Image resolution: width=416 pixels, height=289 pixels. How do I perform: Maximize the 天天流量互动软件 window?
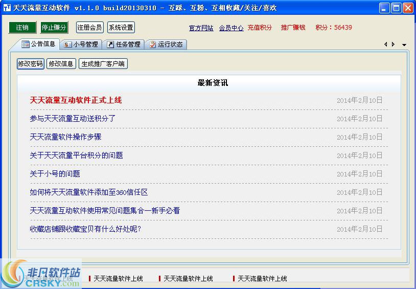pyautogui.click(x=396, y=8)
